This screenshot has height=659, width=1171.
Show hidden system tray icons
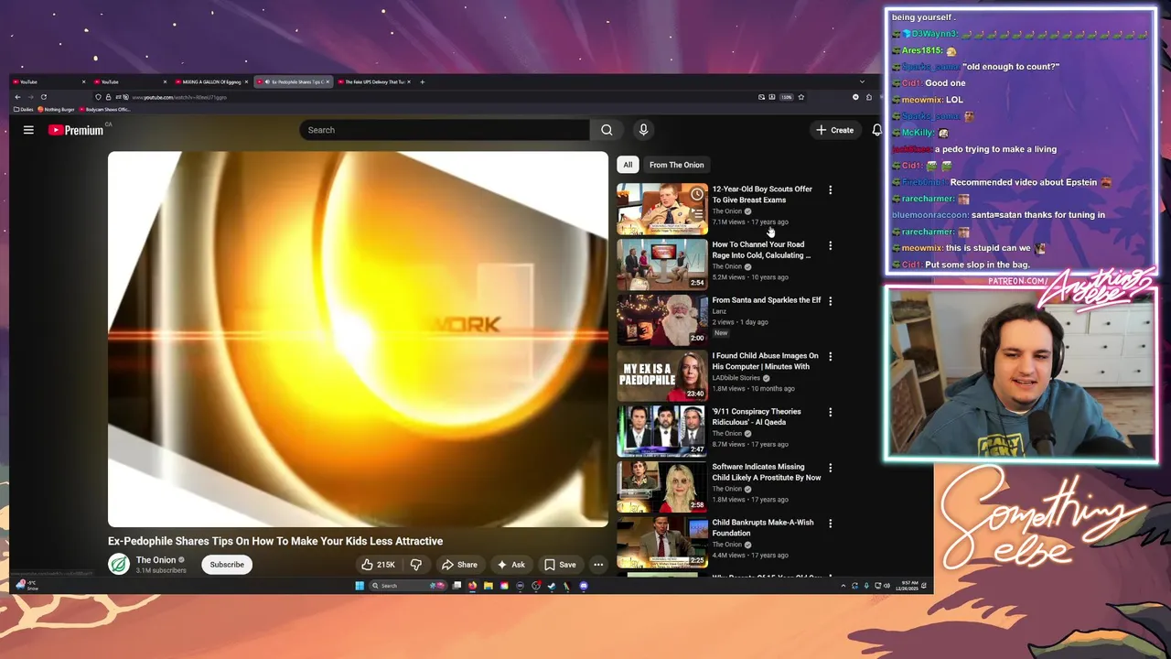coord(843,586)
